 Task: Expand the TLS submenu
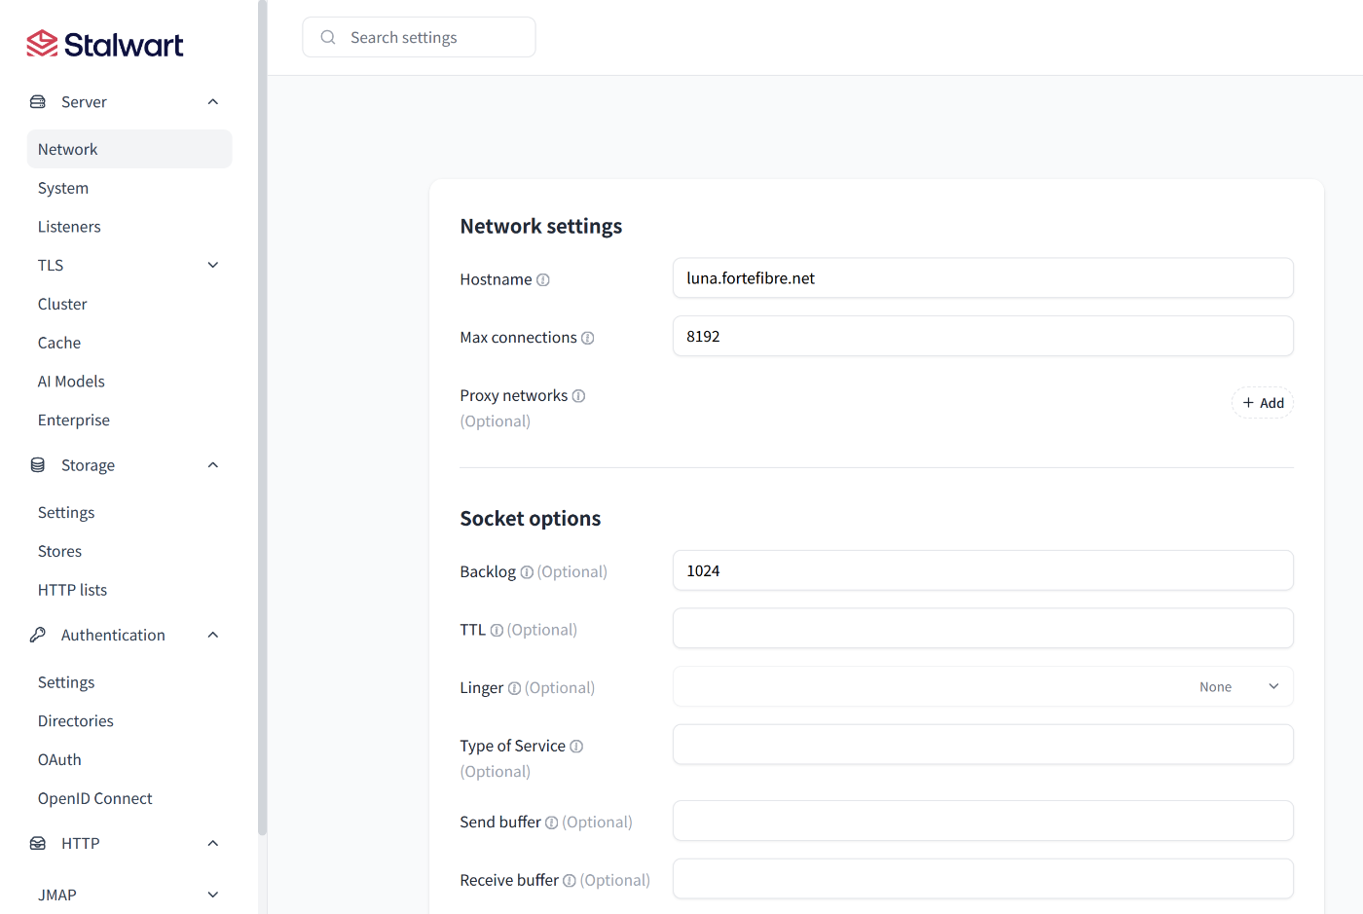pyautogui.click(x=213, y=265)
